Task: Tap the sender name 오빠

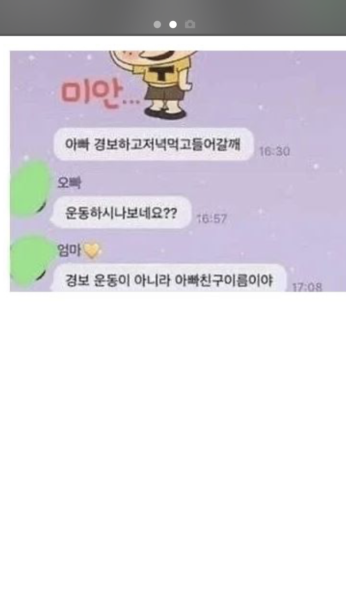Action: (x=69, y=183)
